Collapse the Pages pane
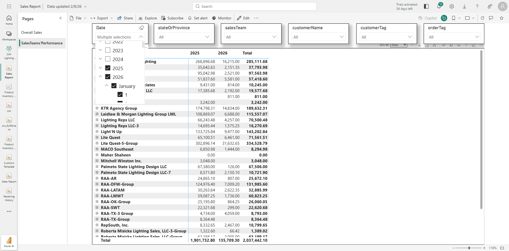The height and width of the screenshot is (251, 509). (60, 18)
